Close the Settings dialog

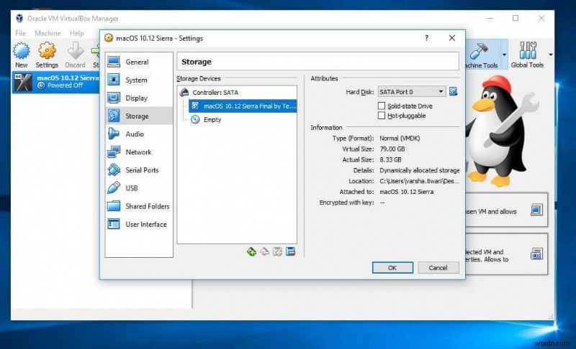point(452,38)
